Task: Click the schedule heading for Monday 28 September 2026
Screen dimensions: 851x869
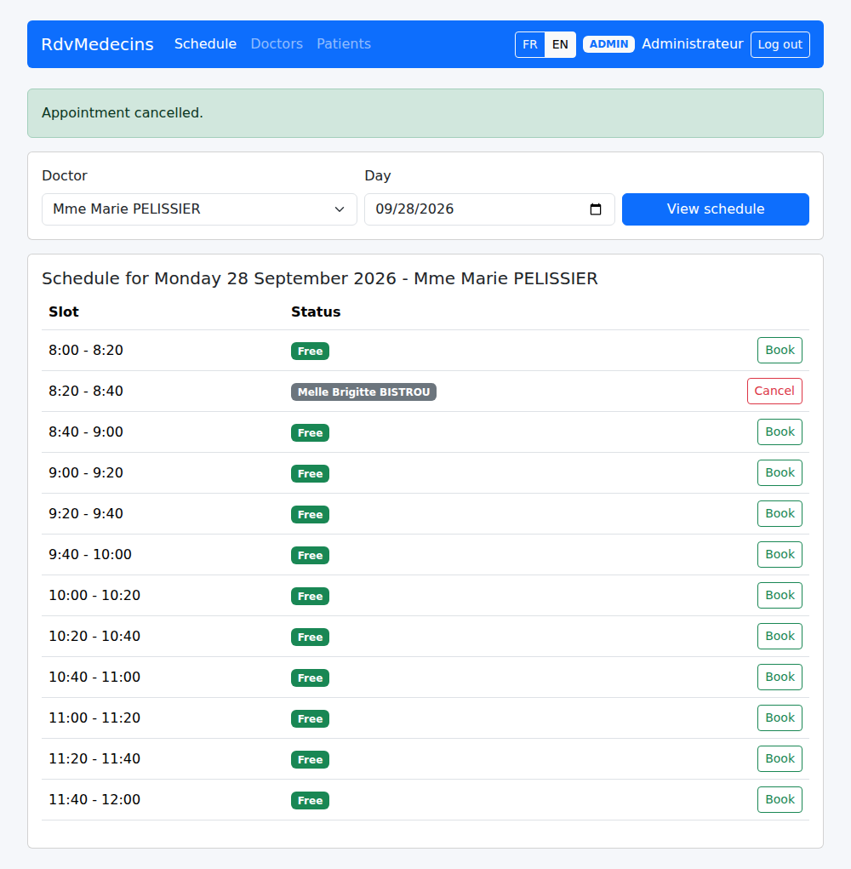Action: click(320, 278)
